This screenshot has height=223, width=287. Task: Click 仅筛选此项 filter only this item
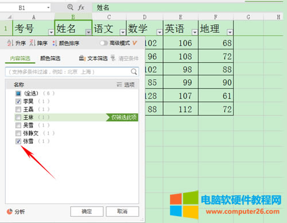[x=122, y=117]
